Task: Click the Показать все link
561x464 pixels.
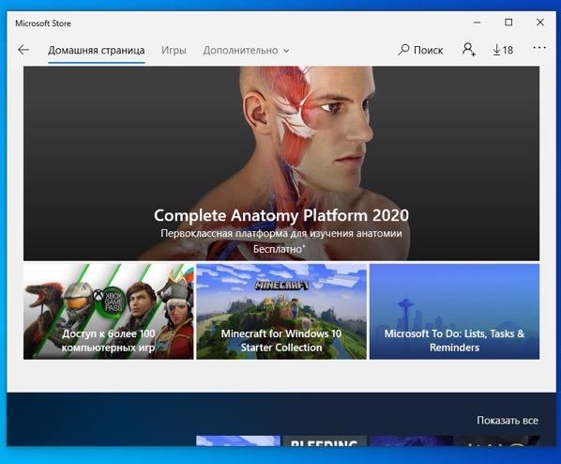Action: pyautogui.click(x=508, y=420)
